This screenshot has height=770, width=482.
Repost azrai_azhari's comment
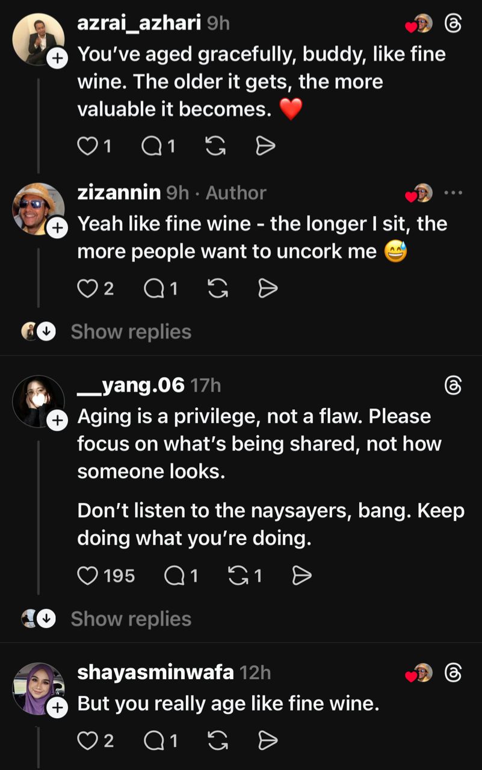(215, 146)
